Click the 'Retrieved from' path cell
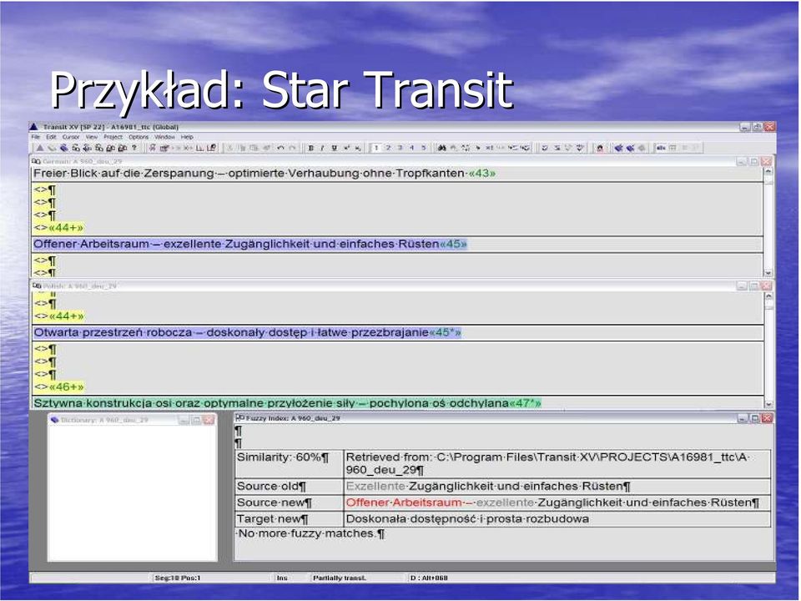The height and width of the screenshot is (601, 801). pos(557,464)
